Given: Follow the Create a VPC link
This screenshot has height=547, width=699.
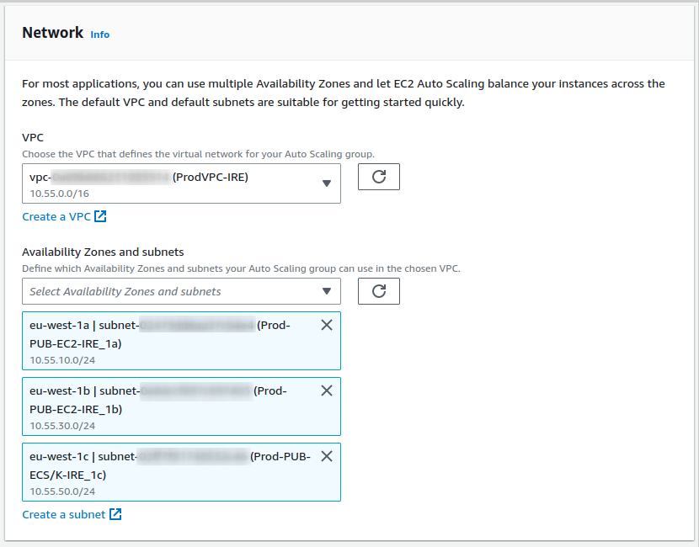Looking at the screenshot, I should coord(56,217).
